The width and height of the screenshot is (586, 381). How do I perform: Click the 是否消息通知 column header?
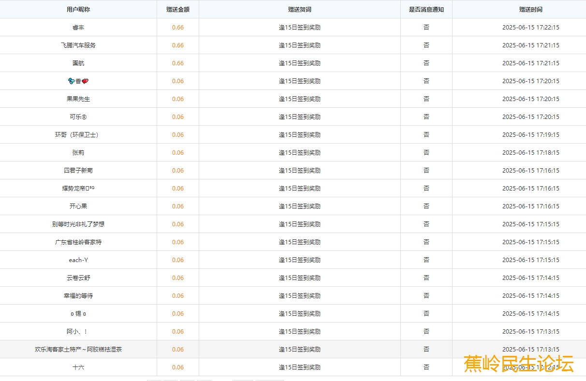pyautogui.click(x=426, y=9)
